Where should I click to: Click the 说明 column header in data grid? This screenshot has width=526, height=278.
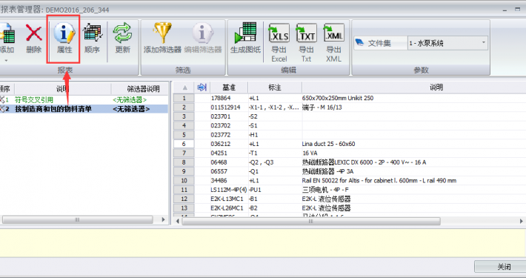436,87
